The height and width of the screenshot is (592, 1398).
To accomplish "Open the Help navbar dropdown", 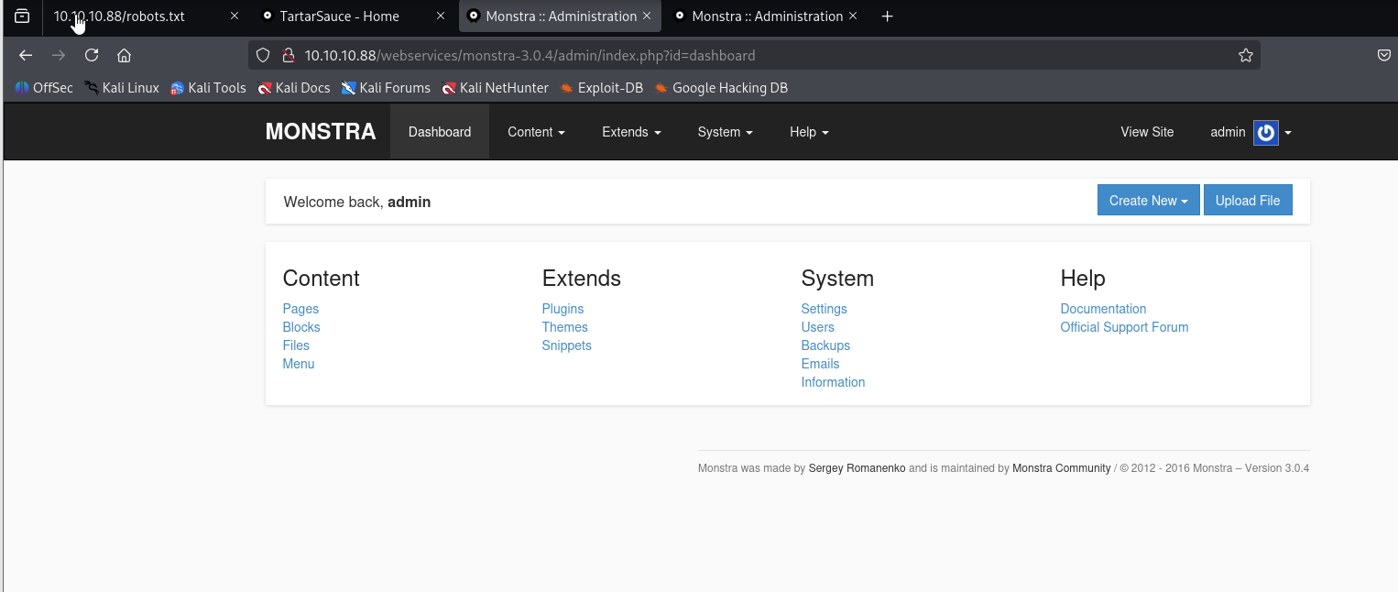I will point(809,132).
